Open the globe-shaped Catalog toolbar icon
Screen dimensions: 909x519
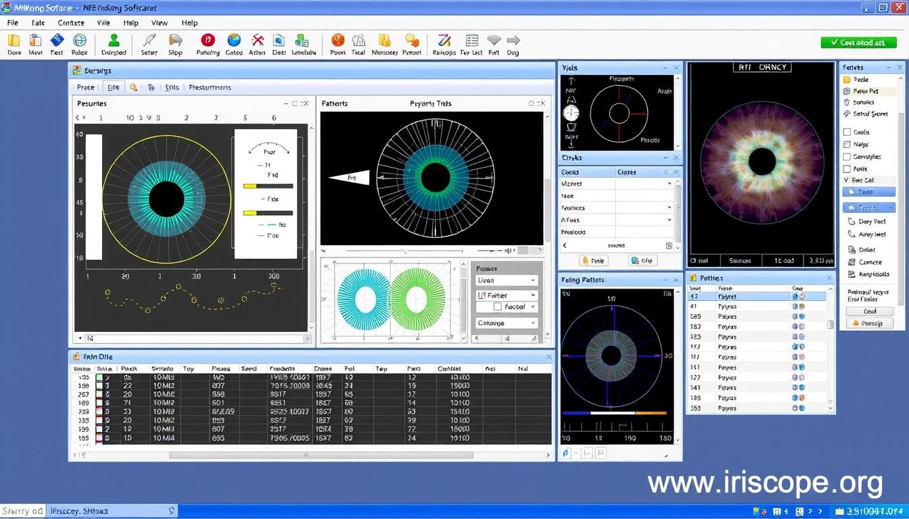click(233, 42)
